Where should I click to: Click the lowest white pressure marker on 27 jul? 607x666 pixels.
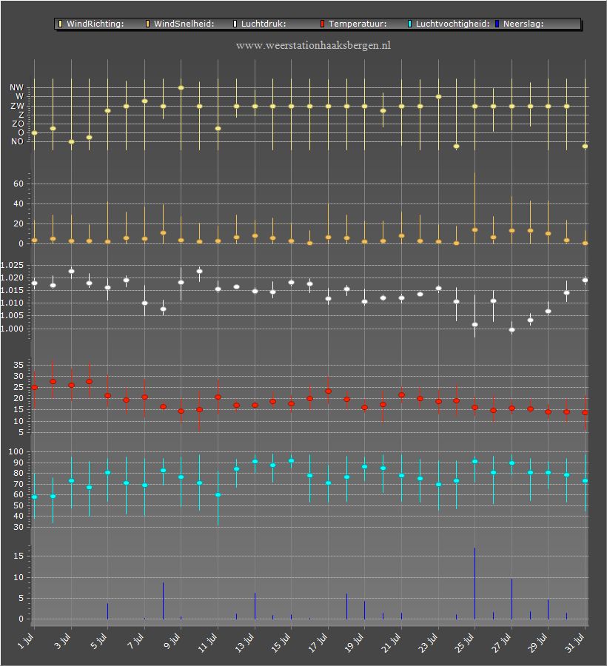[x=512, y=329]
